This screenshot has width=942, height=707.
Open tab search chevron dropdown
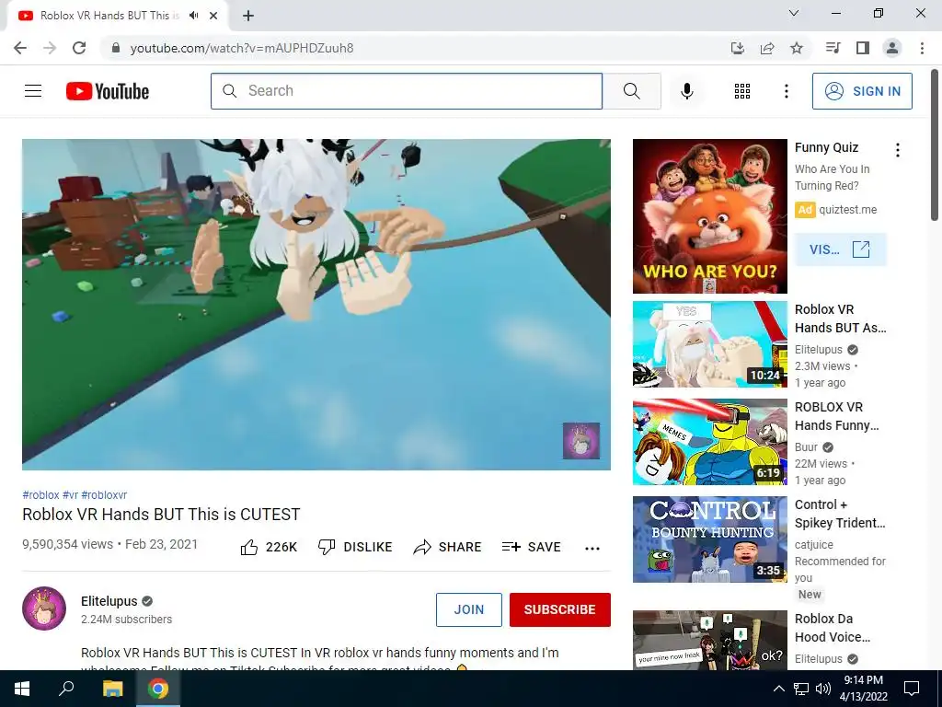click(x=794, y=13)
